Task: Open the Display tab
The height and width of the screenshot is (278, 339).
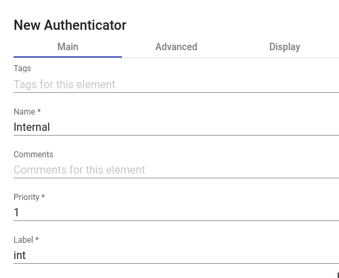Action: [285, 47]
